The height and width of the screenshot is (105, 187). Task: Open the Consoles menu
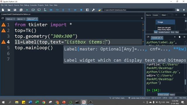tap(33, 5)
